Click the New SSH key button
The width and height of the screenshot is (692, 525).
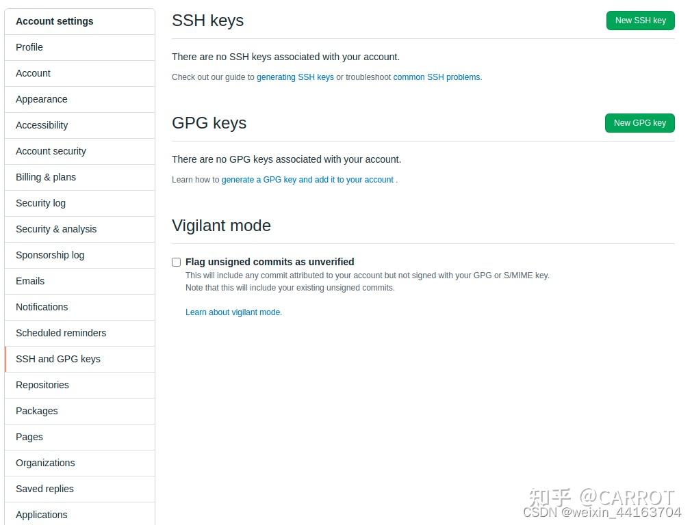pos(640,21)
